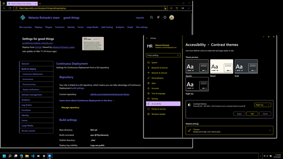Switch to the Split Testing tab

[x=107, y=27]
